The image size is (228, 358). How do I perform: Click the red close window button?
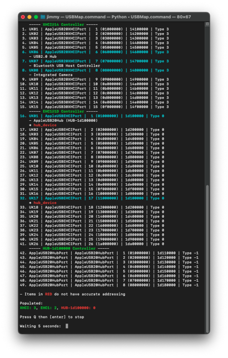tap(23, 17)
